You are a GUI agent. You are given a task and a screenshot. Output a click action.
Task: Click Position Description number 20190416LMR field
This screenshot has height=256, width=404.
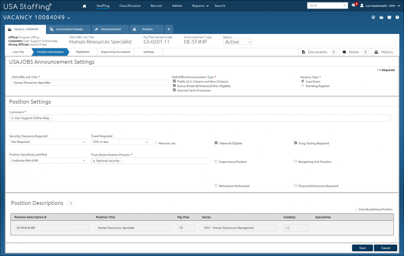tap(51, 228)
